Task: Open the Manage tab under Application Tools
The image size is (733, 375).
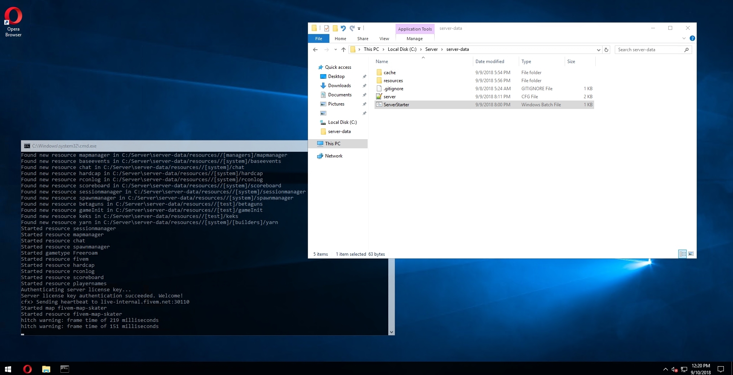Action: [x=415, y=39]
